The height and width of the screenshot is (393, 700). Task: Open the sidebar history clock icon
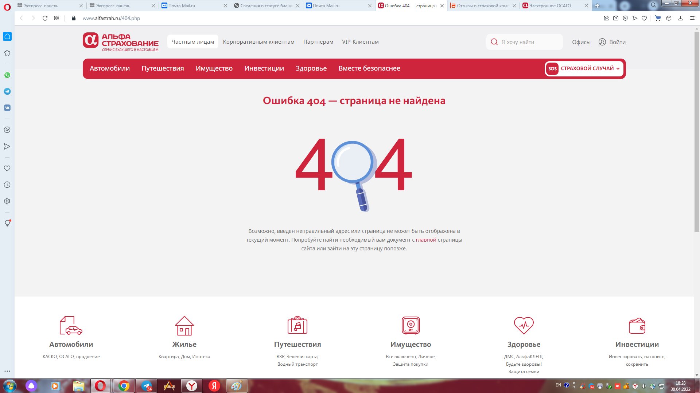pos(7,185)
